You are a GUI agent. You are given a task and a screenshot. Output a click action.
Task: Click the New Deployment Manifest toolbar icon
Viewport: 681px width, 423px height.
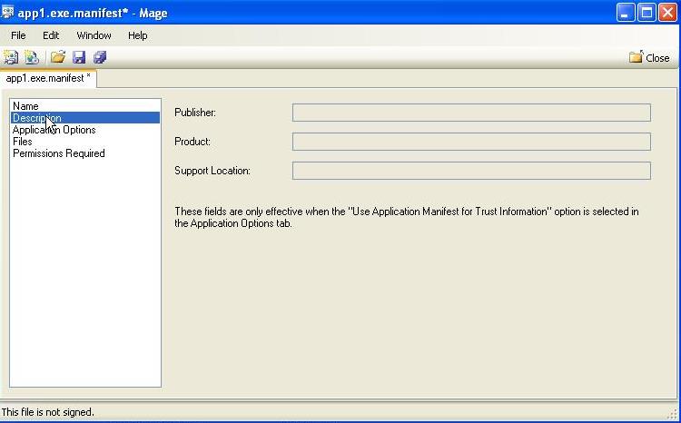pos(31,57)
